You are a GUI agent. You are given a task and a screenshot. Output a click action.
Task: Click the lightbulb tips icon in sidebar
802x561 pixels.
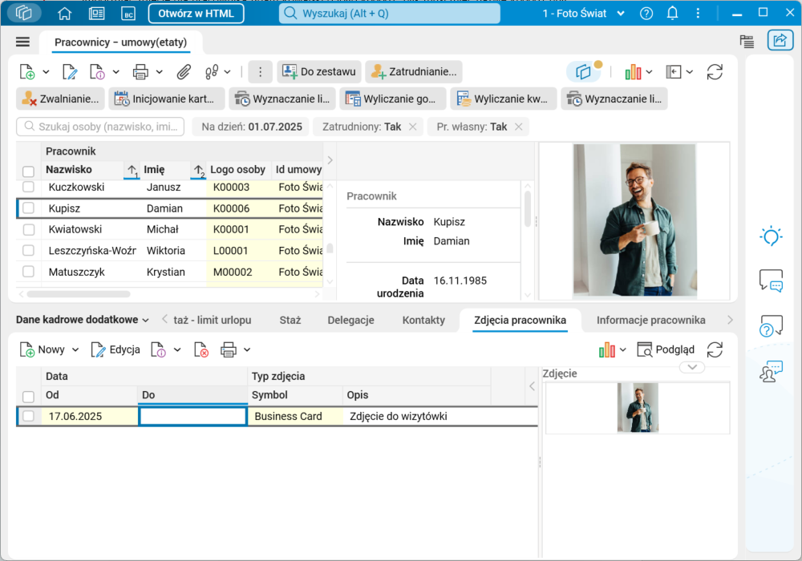pos(771,236)
